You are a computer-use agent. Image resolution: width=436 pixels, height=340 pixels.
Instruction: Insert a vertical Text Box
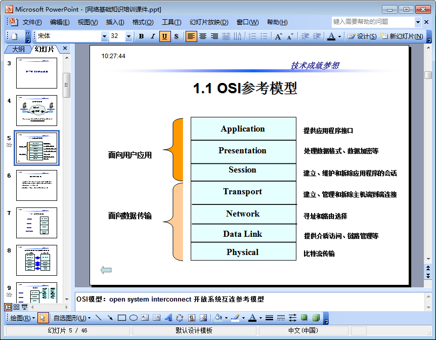pyautogui.click(x=157, y=318)
